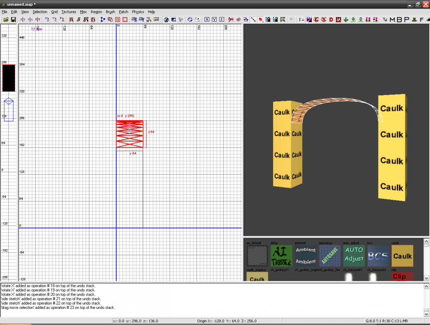The height and width of the screenshot is (325, 430).
Task: Click the X-axis flip icon
Action: pyautogui.click(x=23, y=19)
